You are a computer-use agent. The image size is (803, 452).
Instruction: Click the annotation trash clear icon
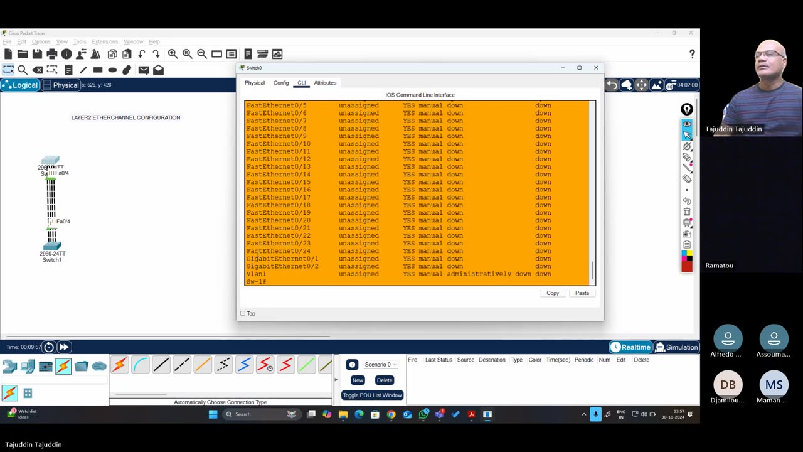[687, 212]
